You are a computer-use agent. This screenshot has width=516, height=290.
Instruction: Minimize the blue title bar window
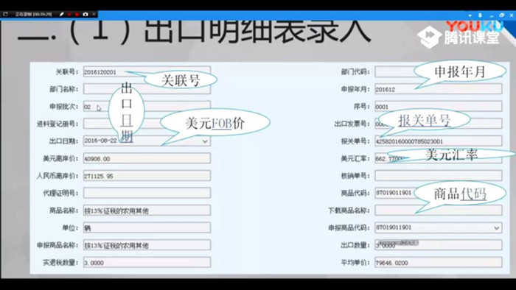[x=492, y=15]
